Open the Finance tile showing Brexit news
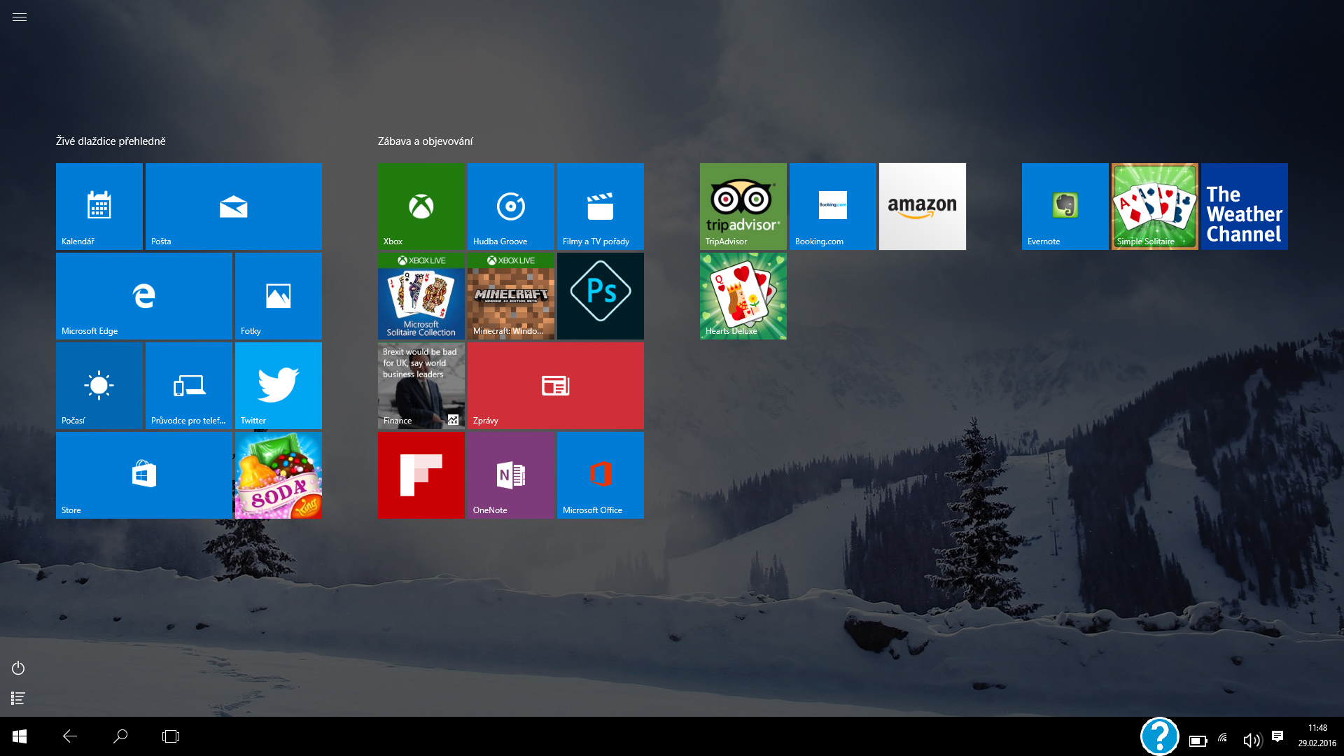Image resolution: width=1344 pixels, height=756 pixels. point(421,385)
